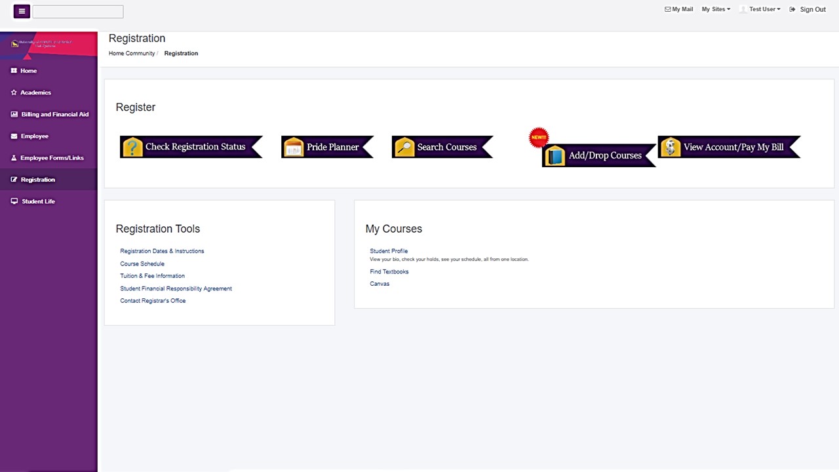The image size is (839, 472).
Task: Open Registration Dates & Instructions link
Action: click(162, 251)
